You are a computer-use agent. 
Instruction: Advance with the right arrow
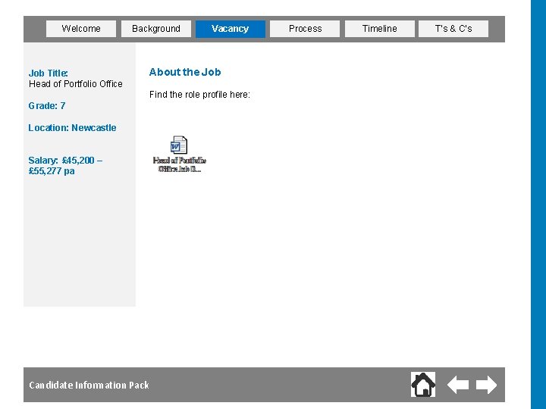(x=486, y=385)
